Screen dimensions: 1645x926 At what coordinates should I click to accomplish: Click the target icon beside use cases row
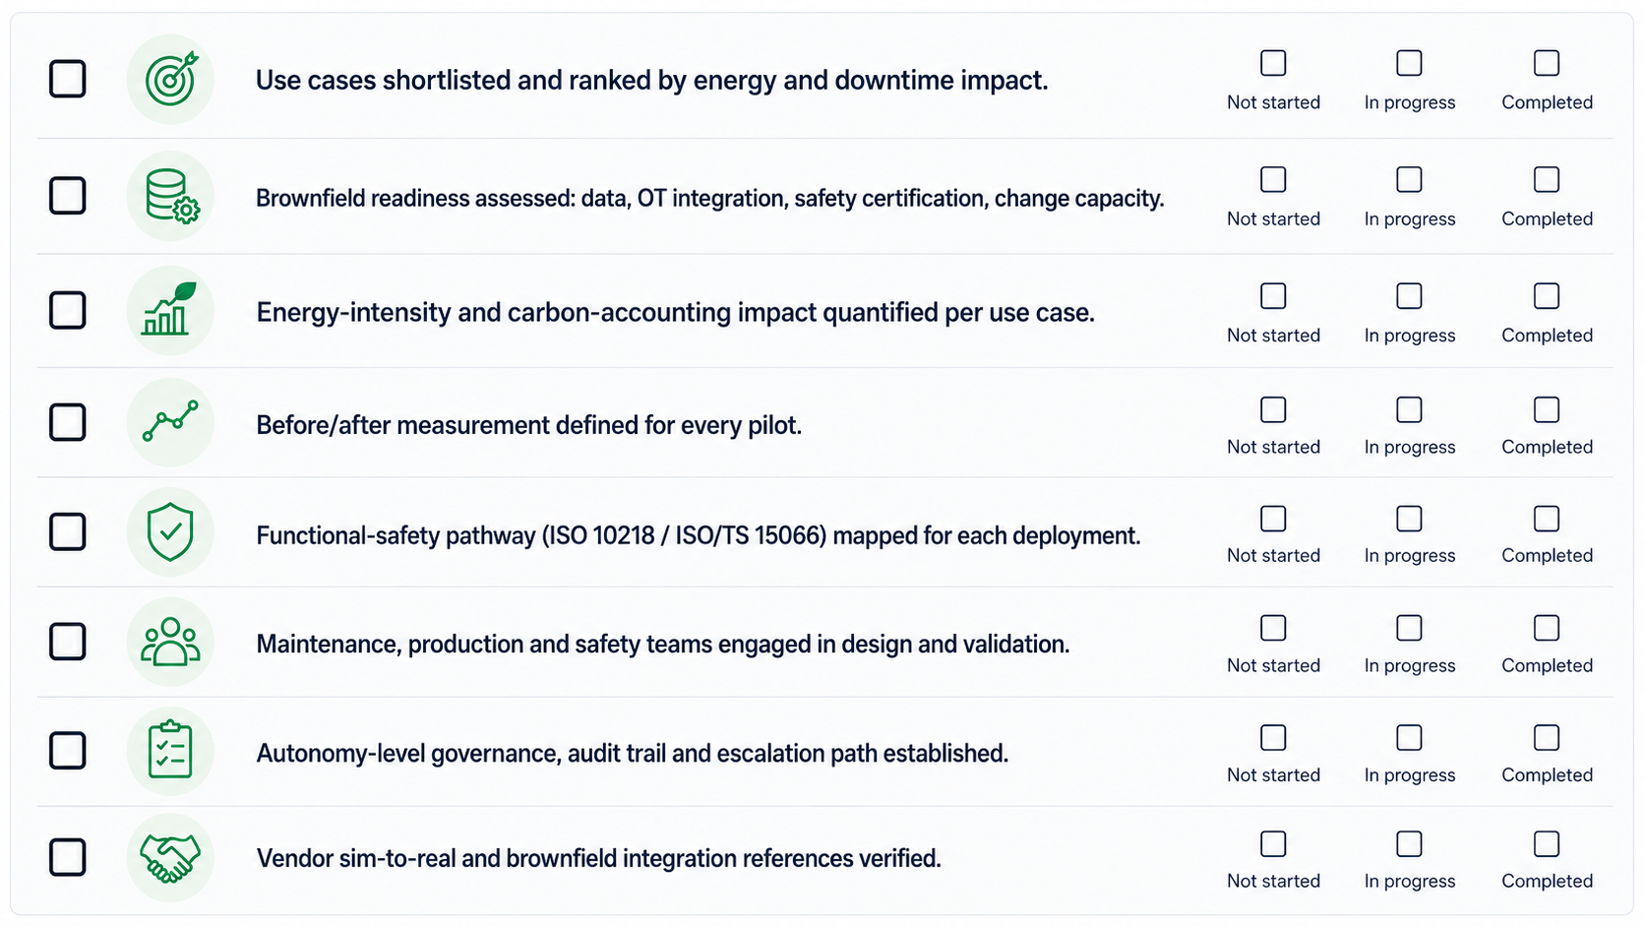pos(170,80)
